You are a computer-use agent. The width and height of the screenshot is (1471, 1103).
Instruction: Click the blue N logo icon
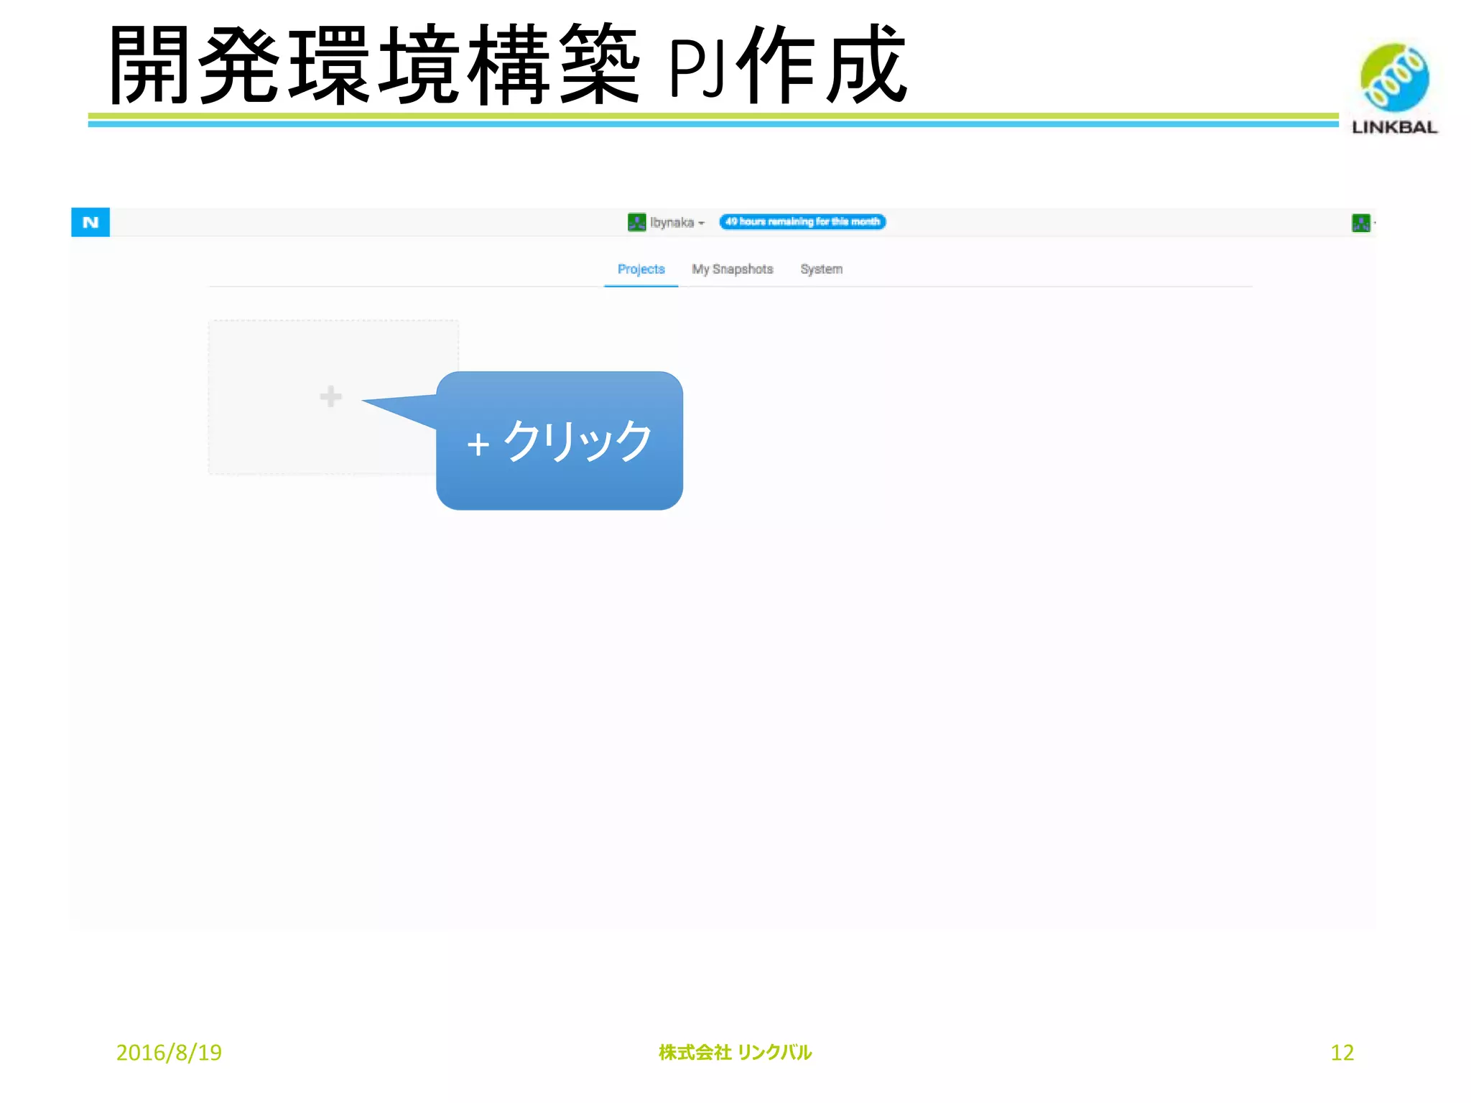[x=91, y=222]
